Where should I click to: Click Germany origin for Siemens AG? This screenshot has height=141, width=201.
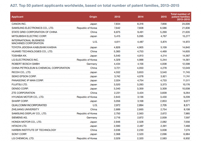(92, 117)
